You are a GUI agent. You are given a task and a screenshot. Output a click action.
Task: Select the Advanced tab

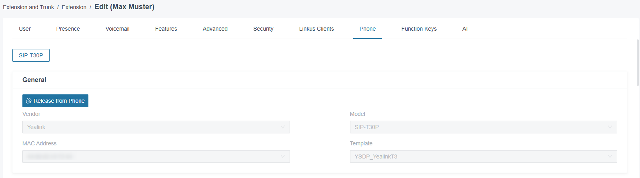215,29
